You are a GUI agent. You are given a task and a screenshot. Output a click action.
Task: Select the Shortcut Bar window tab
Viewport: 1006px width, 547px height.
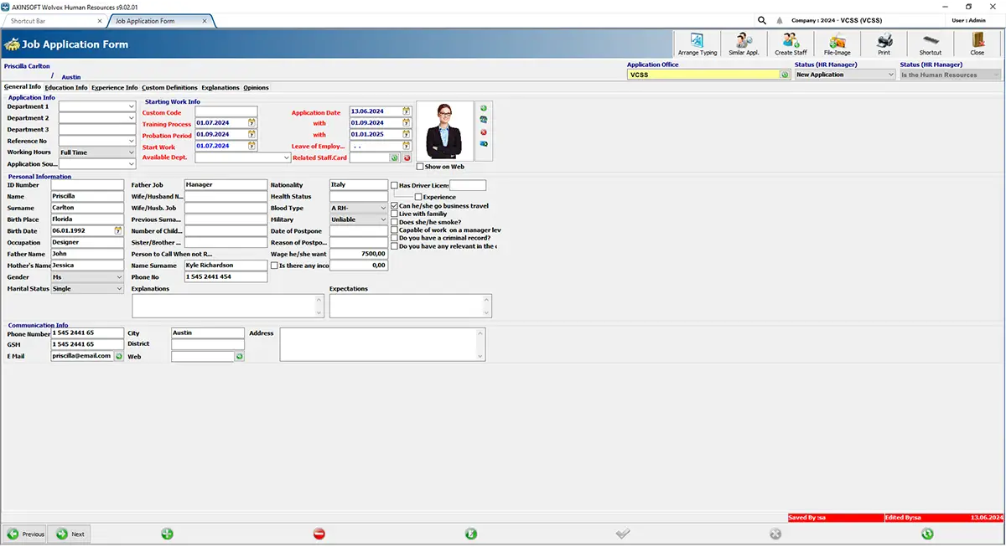[54, 20]
